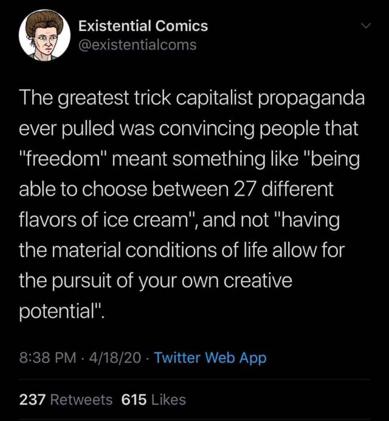Expand the tweet options chevron
This screenshot has width=389, height=421.
click(366, 26)
